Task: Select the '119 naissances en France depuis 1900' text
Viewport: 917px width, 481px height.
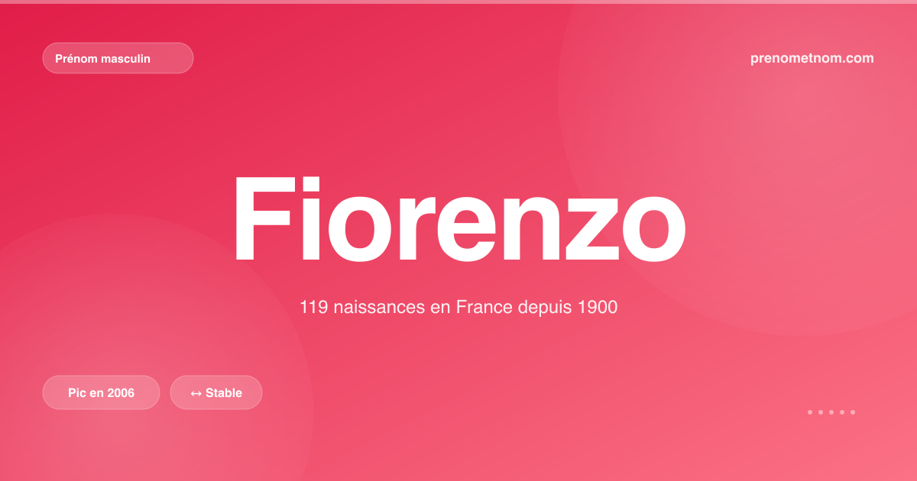Action: pos(458,308)
